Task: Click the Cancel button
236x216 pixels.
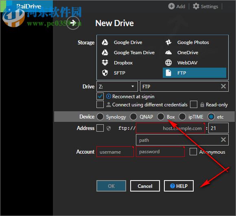Action: [x=145, y=186]
